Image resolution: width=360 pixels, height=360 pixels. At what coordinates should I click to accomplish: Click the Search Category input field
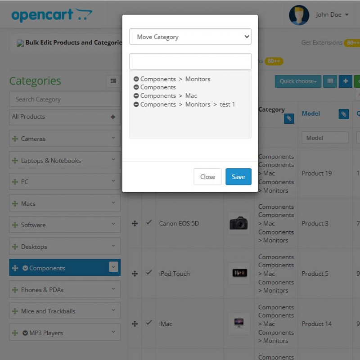(x=64, y=99)
